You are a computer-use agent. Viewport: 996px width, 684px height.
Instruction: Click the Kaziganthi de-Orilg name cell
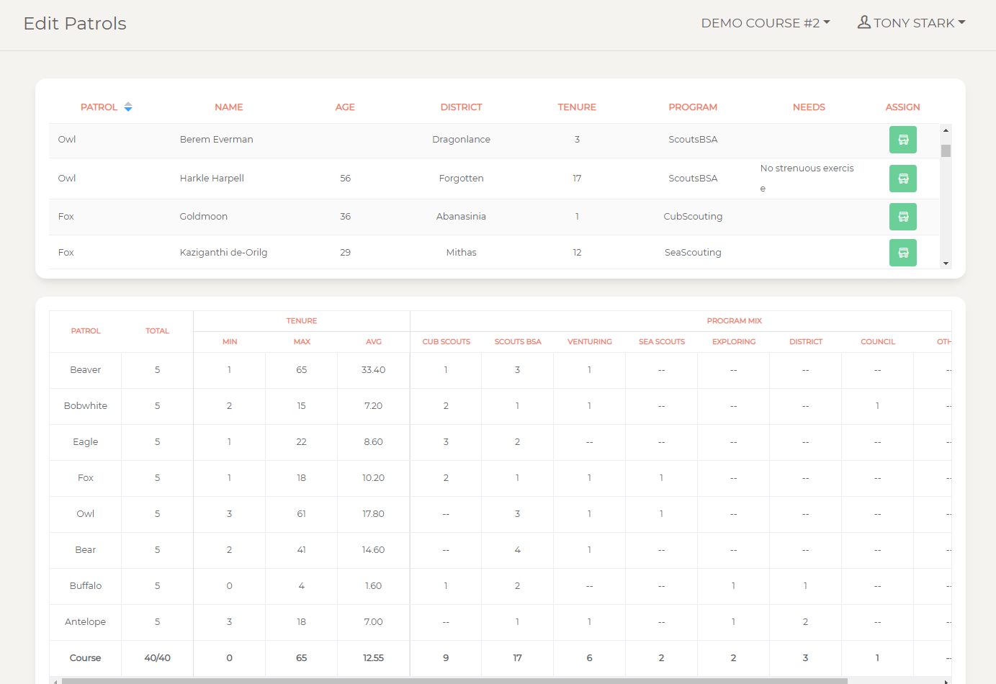tap(223, 253)
